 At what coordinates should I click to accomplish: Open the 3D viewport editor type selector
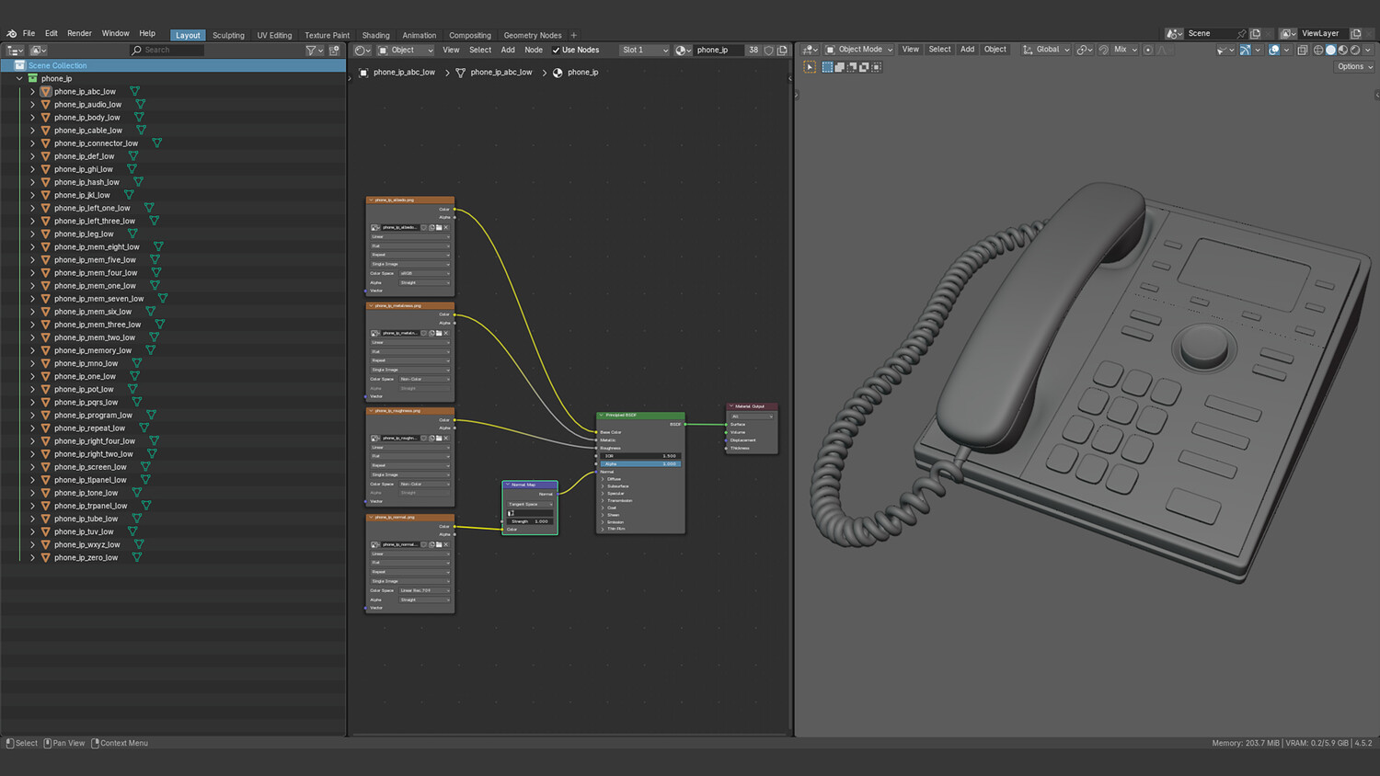[810, 50]
